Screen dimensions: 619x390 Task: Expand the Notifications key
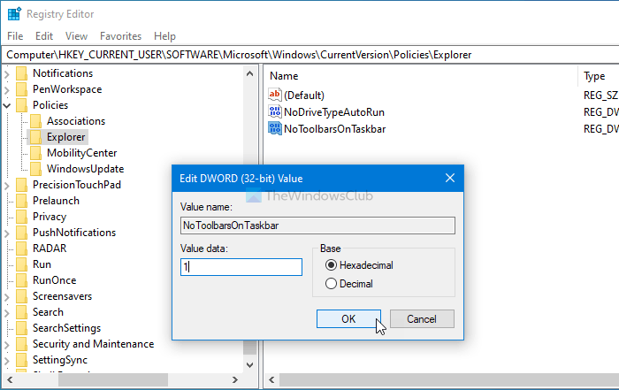click(7, 73)
